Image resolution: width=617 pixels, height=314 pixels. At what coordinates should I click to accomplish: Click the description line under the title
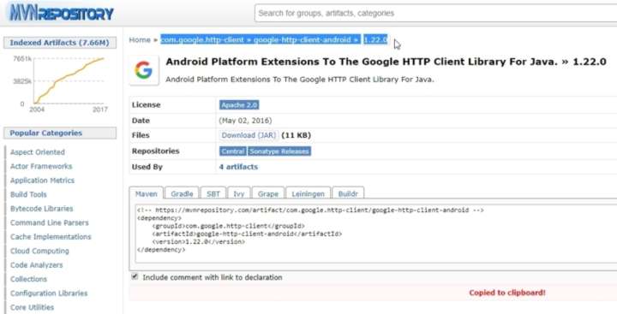tap(299, 80)
